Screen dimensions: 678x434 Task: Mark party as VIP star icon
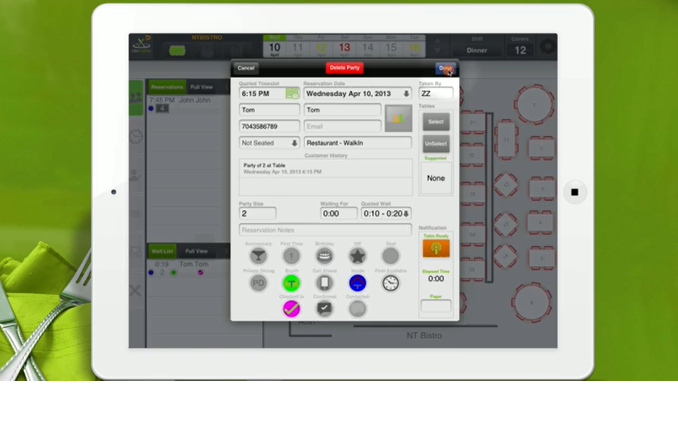pyautogui.click(x=357, y=256)
